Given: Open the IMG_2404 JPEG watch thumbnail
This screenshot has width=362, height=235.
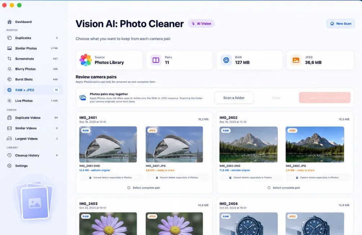Looking at the screenshot, I should pyautogui.click(x=315, y=224).
